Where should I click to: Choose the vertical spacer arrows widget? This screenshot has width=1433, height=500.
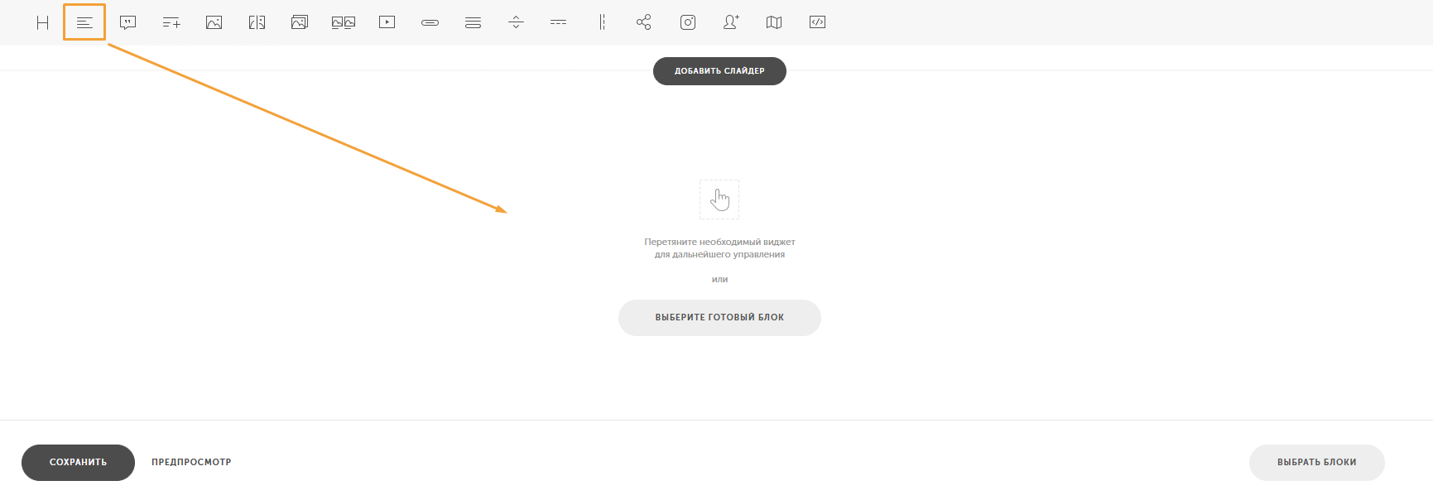pyautogui.click(x=516, y=22)
